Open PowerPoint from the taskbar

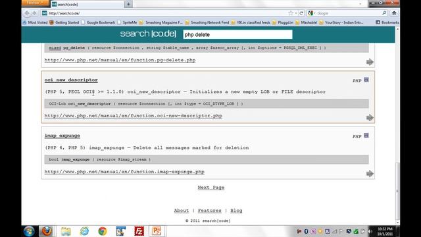click(157, 231)
